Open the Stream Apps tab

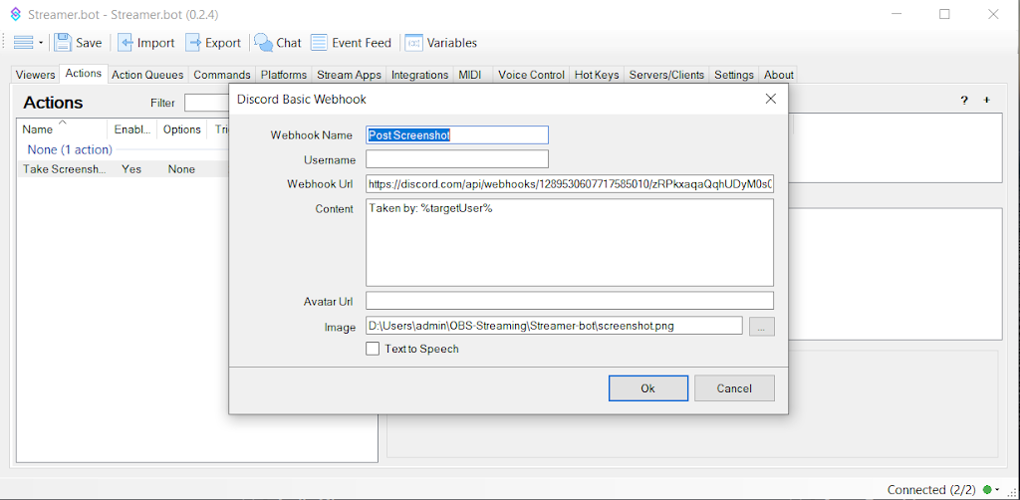point(349,75)
